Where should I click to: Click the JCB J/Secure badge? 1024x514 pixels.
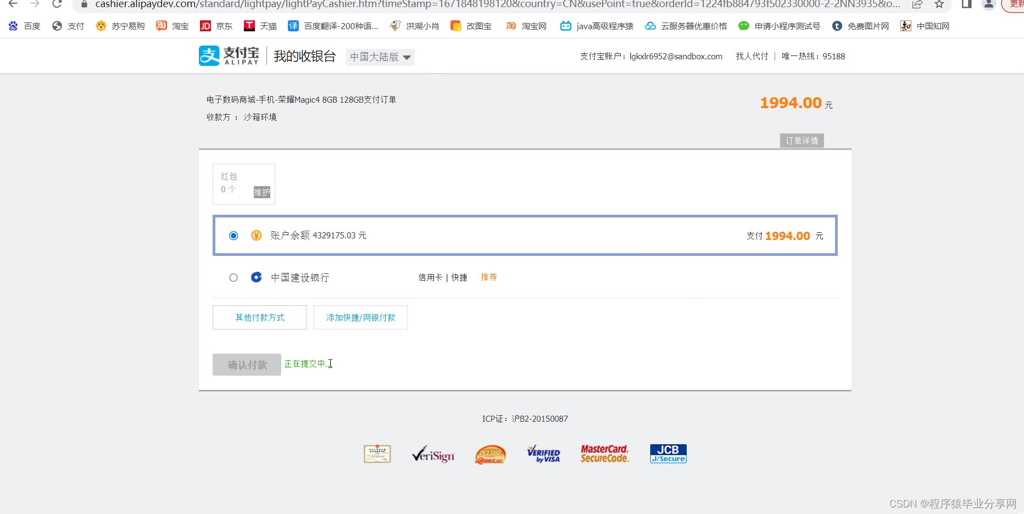coord(668,454)
